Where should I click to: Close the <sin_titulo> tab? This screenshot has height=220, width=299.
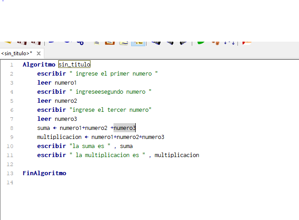click(38, 53)
